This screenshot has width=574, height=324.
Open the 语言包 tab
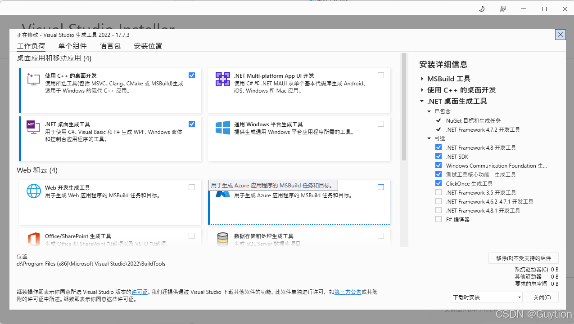pos(110,45)
